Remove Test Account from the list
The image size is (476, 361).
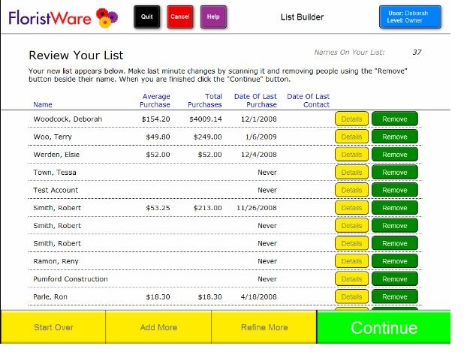tap(395, 190)
